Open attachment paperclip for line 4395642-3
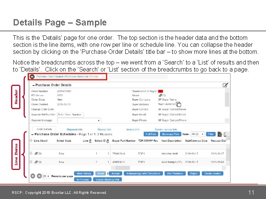 pyautogui.click(x=36, y=162)
